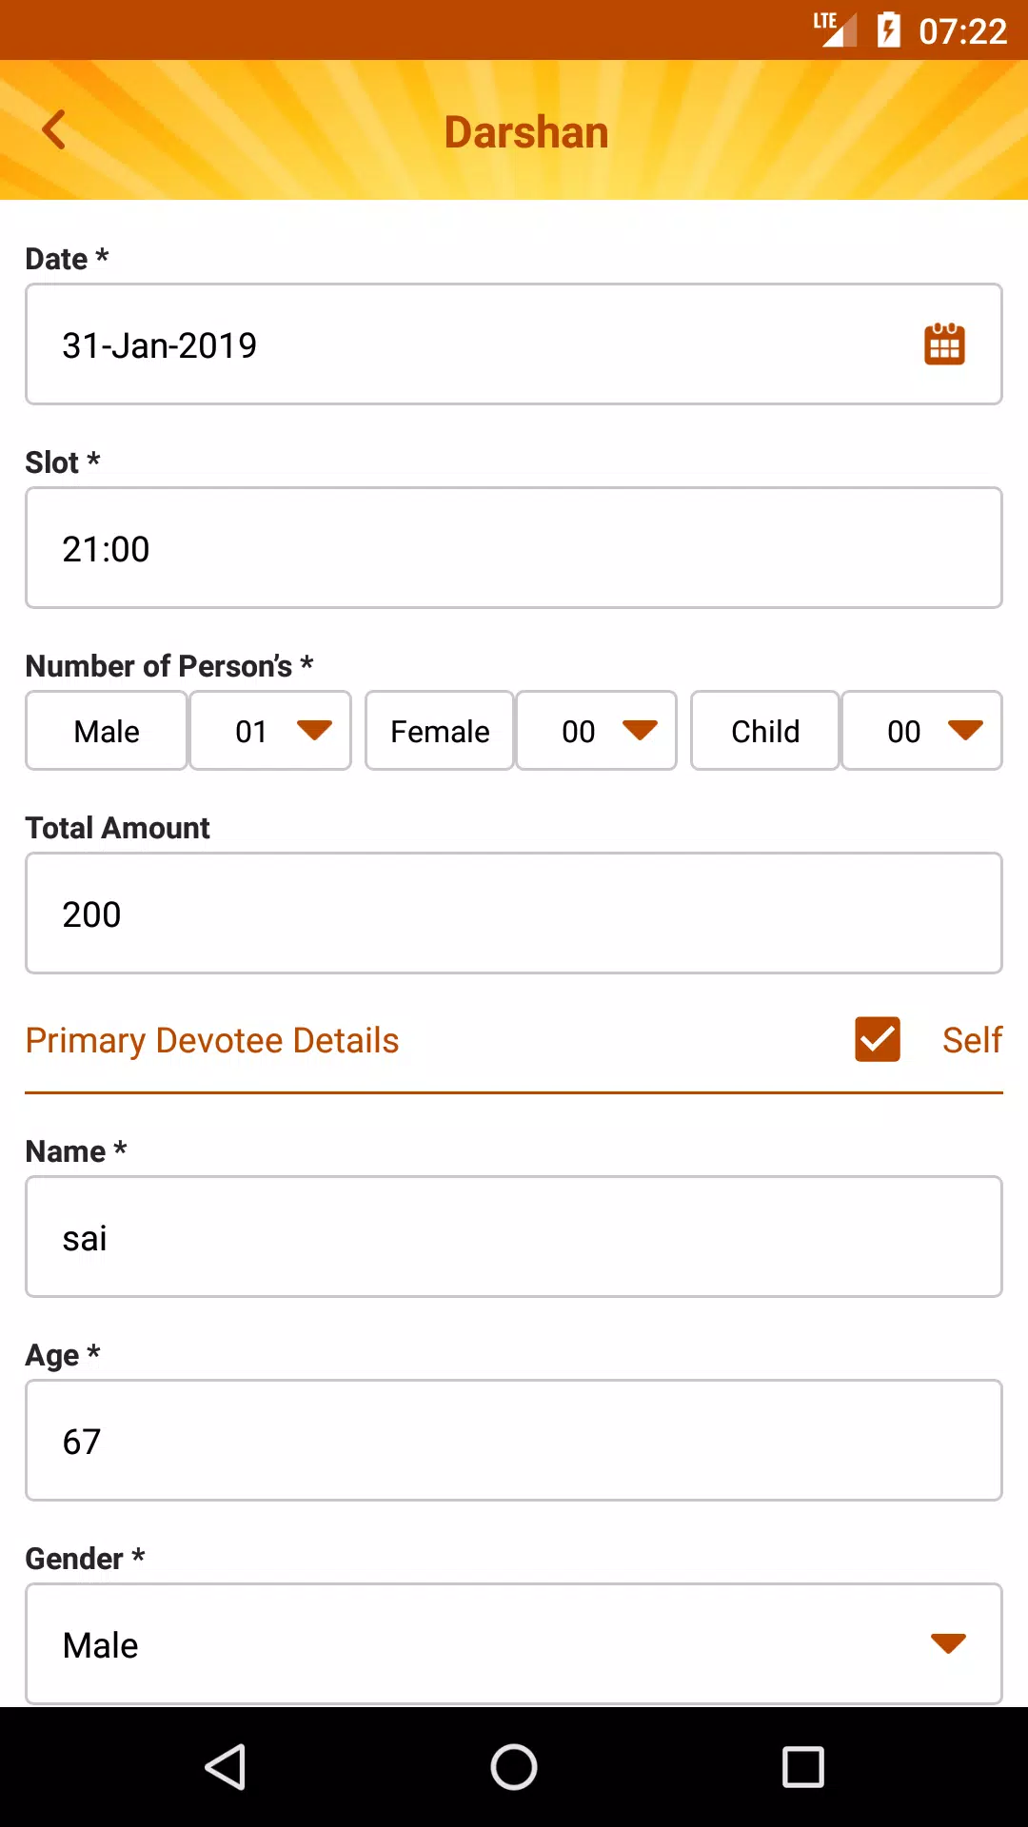Tap the Android back navigation button
Image resolution: width=1028 pixels, height=1827 pixels.
pyautogui.click(x=227, y=1767)
